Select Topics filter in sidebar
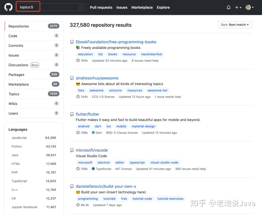Image resolution: width=262 pixels, height=214 pixels. point(34,94)
